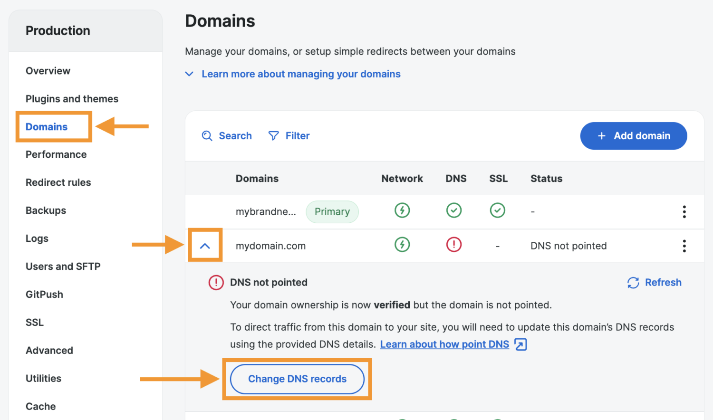This screenshot has height=420, width=713.
Task: Click the Refresh icon to recheck DNS status
Action: point(633,282)
